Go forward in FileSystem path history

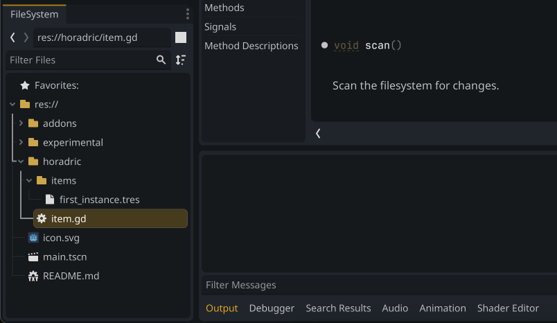[x=26, y=37]
